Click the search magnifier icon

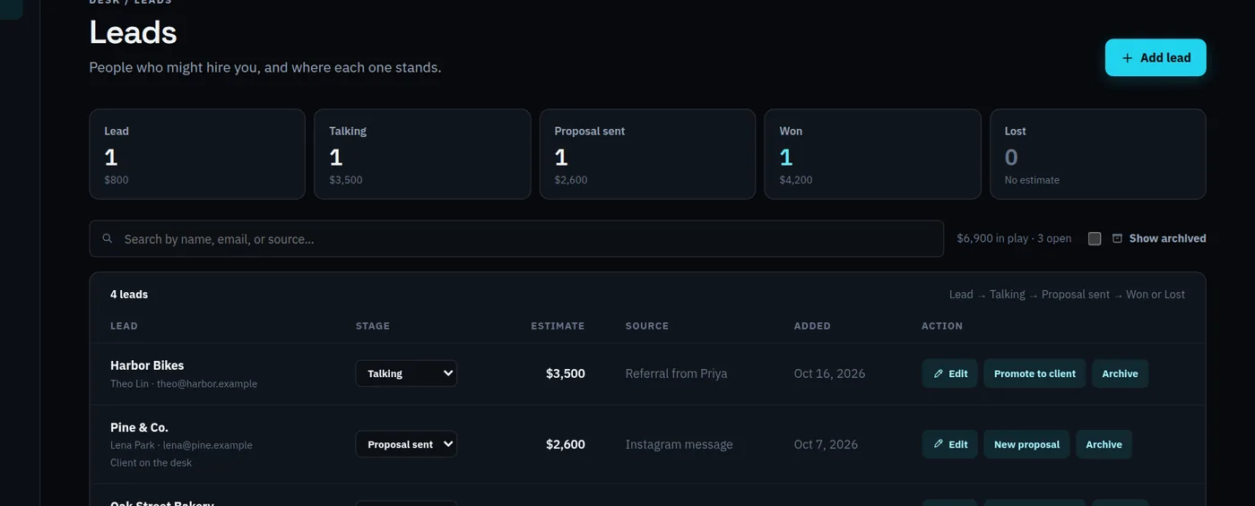tap(108, 239)
